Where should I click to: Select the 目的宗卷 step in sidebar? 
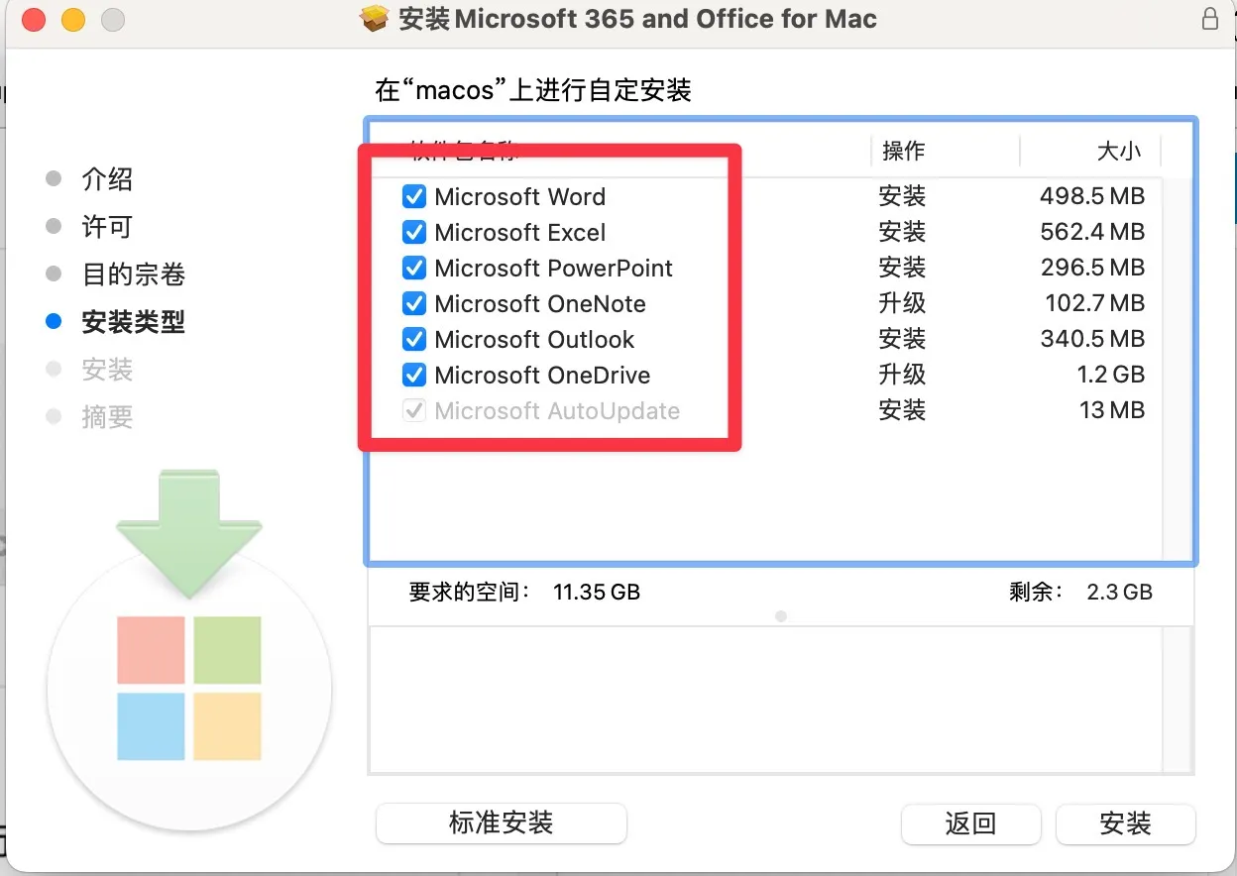[134, 274]
